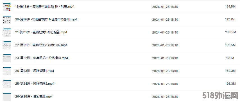Open file name 25-第24讲 风险管理2.mp4

(35, 84)
